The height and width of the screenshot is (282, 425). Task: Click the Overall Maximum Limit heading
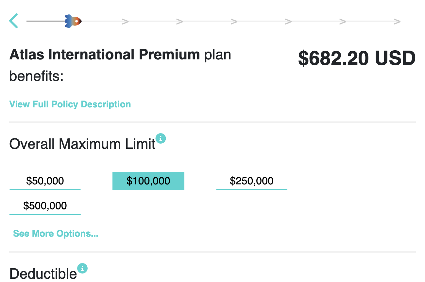82,144
